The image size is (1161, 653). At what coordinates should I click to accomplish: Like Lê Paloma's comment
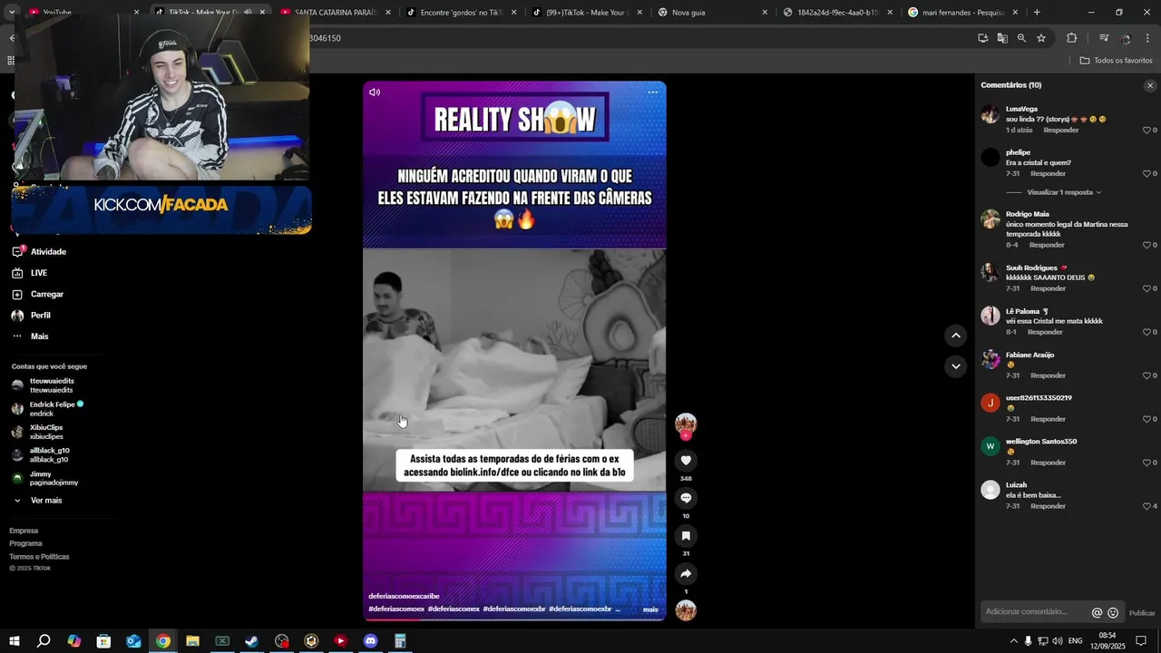pos(1146,332)
